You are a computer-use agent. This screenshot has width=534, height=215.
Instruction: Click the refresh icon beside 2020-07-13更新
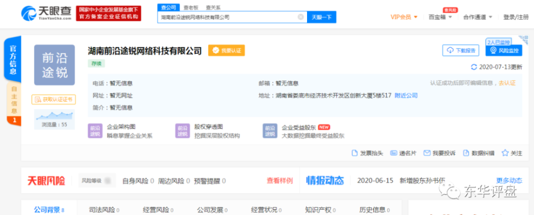point(474,67)
